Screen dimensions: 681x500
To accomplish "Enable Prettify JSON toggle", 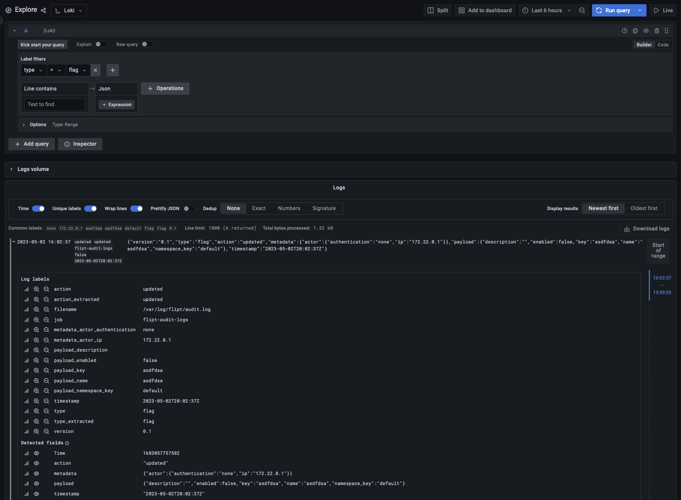I will 189,209.
